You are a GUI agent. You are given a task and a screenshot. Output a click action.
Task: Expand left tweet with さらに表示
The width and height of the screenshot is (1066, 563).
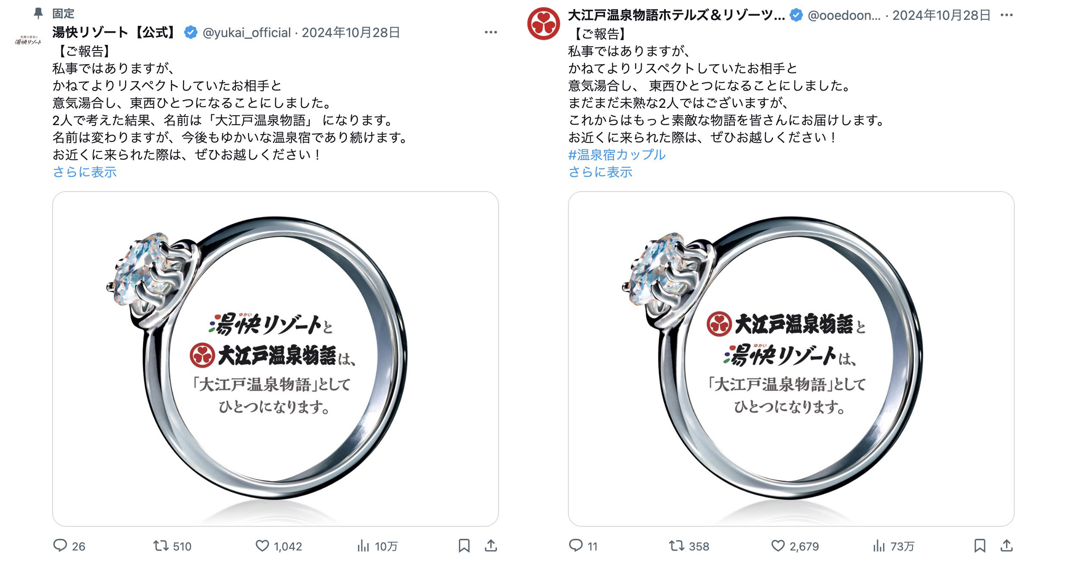85,172
